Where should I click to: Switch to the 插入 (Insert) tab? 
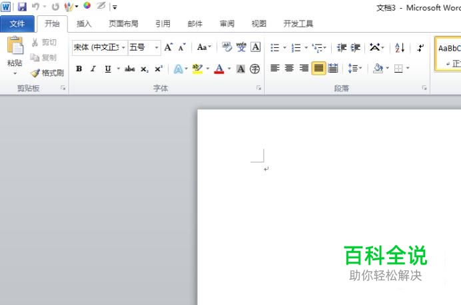click(x=84, y=23)
